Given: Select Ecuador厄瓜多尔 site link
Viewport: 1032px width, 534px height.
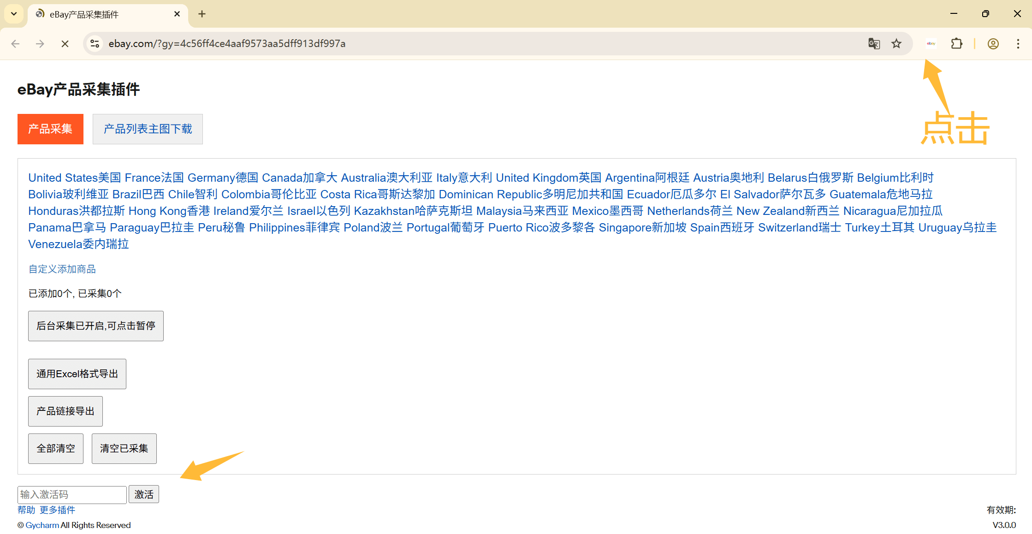Looking at the screenshot, I should coord(672,195).
